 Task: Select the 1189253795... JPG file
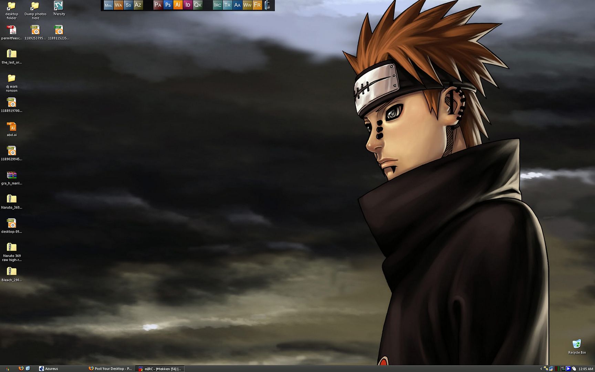click(x=35, y=33)
